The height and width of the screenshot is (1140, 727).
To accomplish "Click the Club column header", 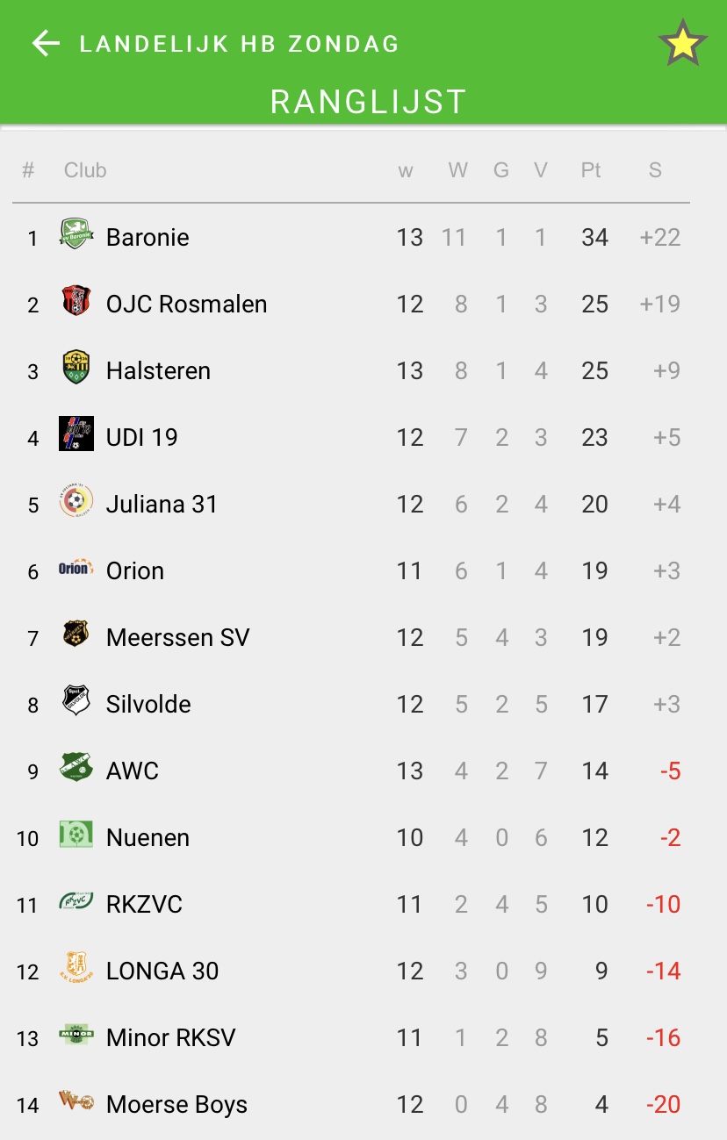I will (x=85, y=170).
